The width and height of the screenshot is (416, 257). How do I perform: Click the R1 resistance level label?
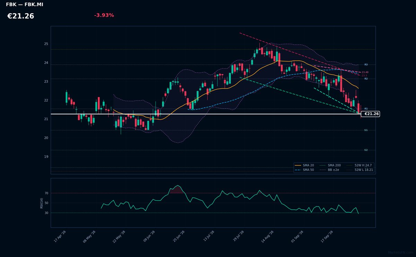pyautogui.click(x=366, y=109)
